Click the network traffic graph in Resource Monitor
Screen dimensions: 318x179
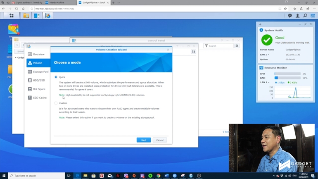292,93
